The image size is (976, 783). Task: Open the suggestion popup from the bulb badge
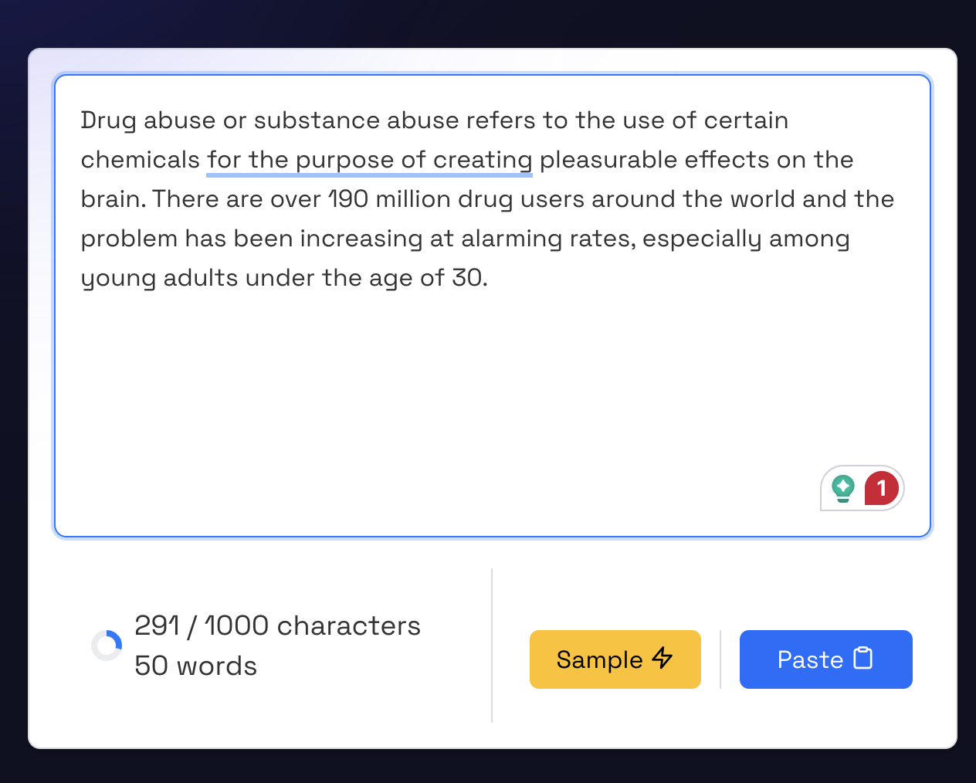tap(844, 488)
